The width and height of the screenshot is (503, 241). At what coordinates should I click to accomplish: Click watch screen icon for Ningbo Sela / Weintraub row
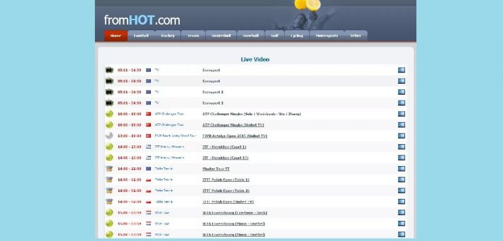pos(401,114)
